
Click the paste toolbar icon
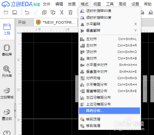(53, 12)
